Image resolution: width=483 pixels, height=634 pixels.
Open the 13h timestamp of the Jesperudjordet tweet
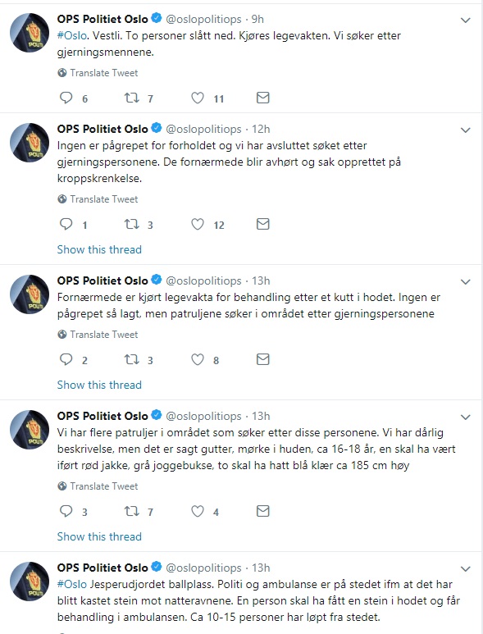tap(261, 568)
